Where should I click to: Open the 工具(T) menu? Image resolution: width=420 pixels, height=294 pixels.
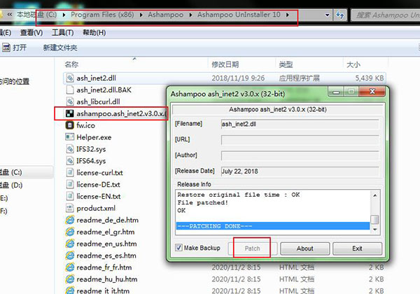click(x=63, y=33)
